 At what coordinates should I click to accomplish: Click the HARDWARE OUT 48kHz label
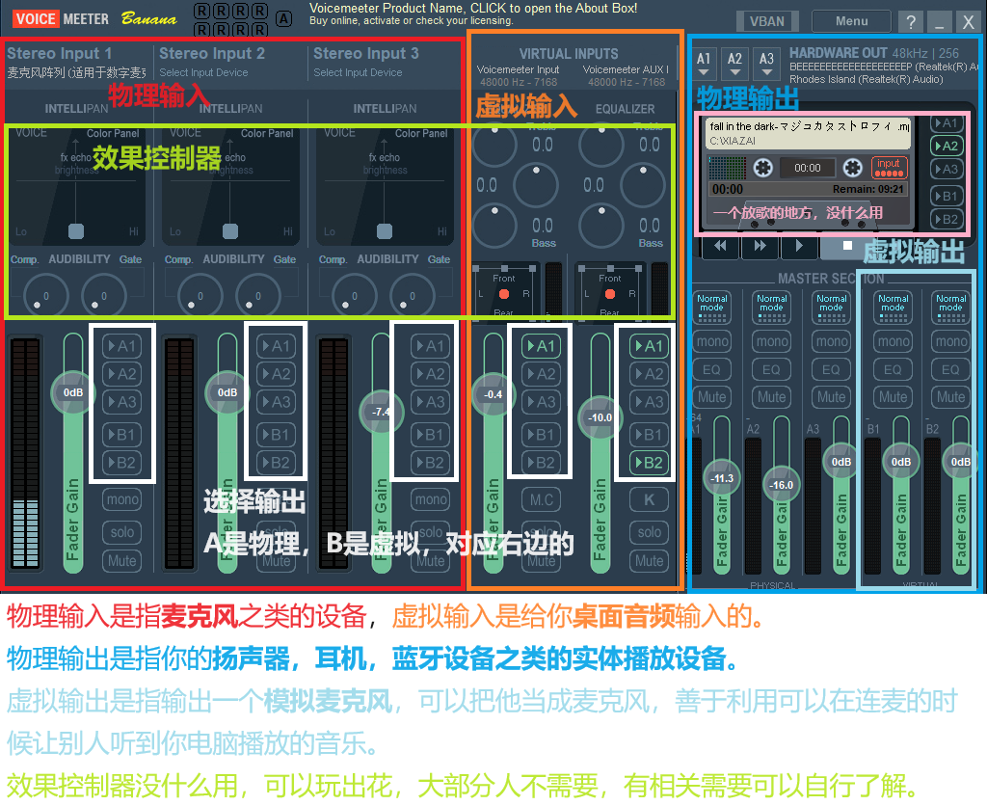pyautogui.click(x=873, y=53)
